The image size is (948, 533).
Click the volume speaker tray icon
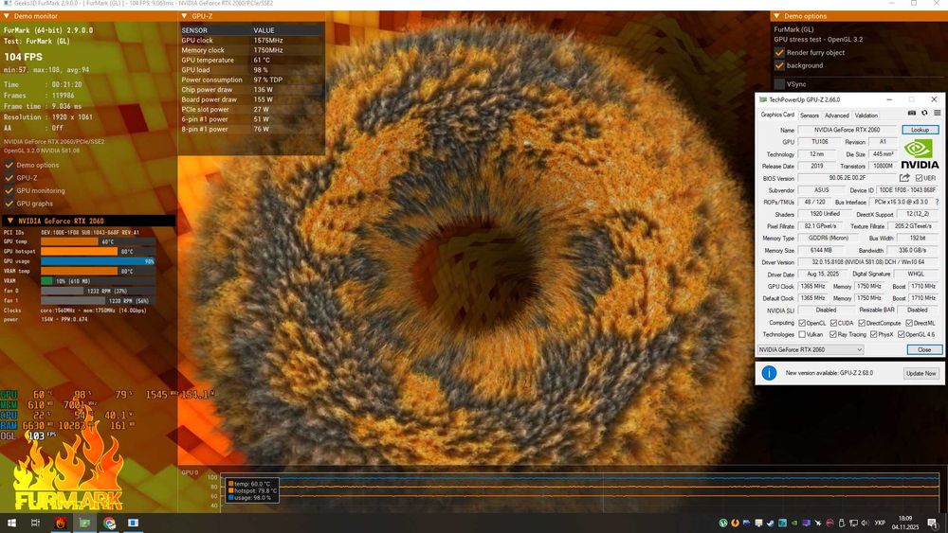tap(865, 523)
